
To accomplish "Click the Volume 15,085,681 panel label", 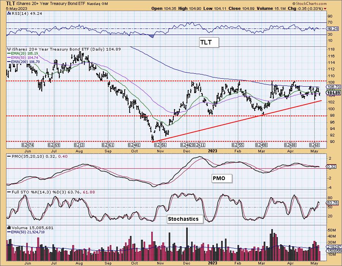I will pos(32,228).
